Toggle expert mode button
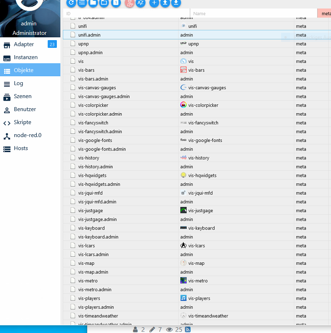This screenshot has width=331, height=333. [x=129, y=3]
